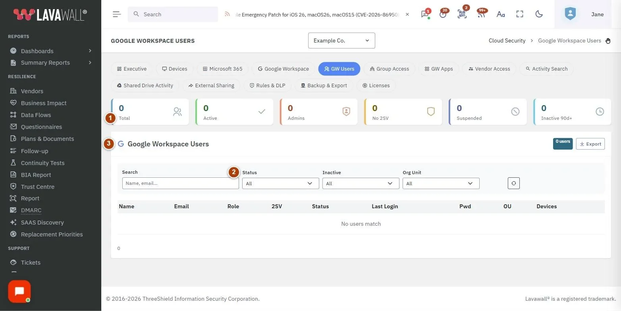Open the Inactive filter dropdown
The image size is (621, 311).
point(361,183)
